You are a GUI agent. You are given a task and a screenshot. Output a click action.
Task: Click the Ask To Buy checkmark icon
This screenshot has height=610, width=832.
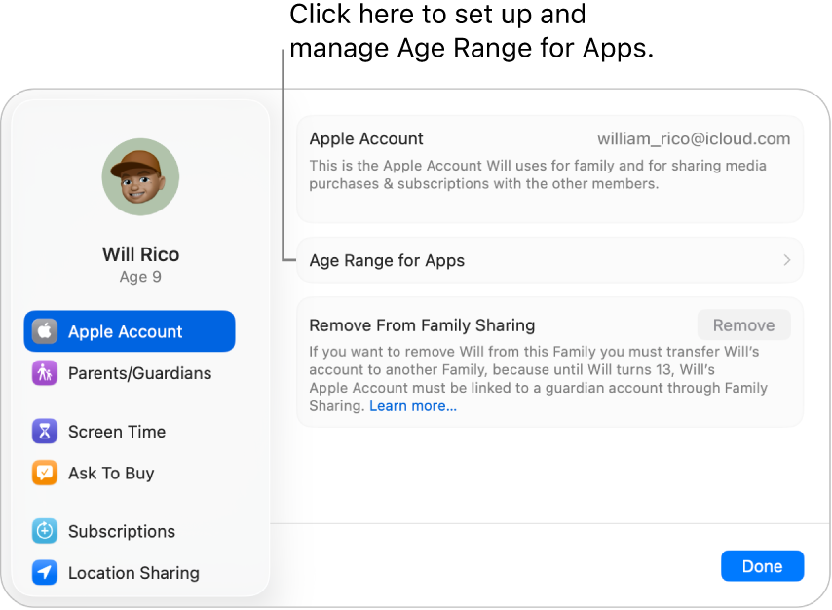click(45, 473)
